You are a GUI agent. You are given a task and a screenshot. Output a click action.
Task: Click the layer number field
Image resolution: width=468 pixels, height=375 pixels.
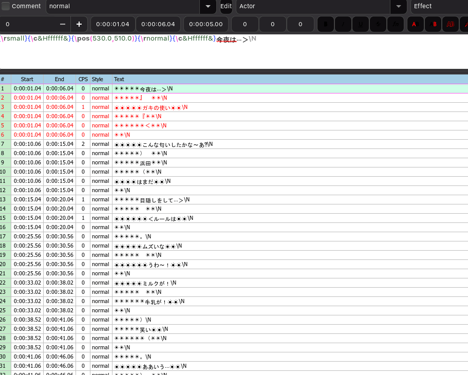[x=28, y=24]
